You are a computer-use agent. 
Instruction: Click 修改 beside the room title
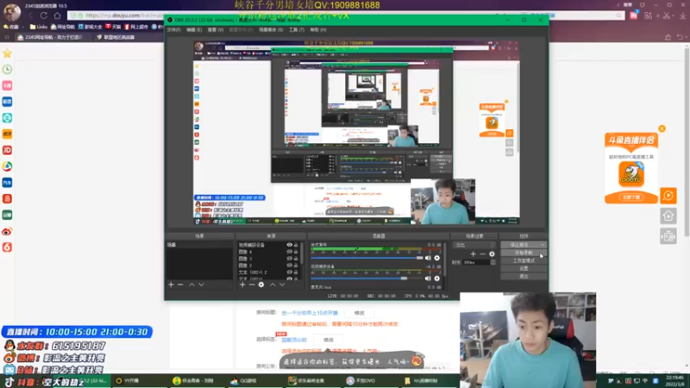pos(359,313)
